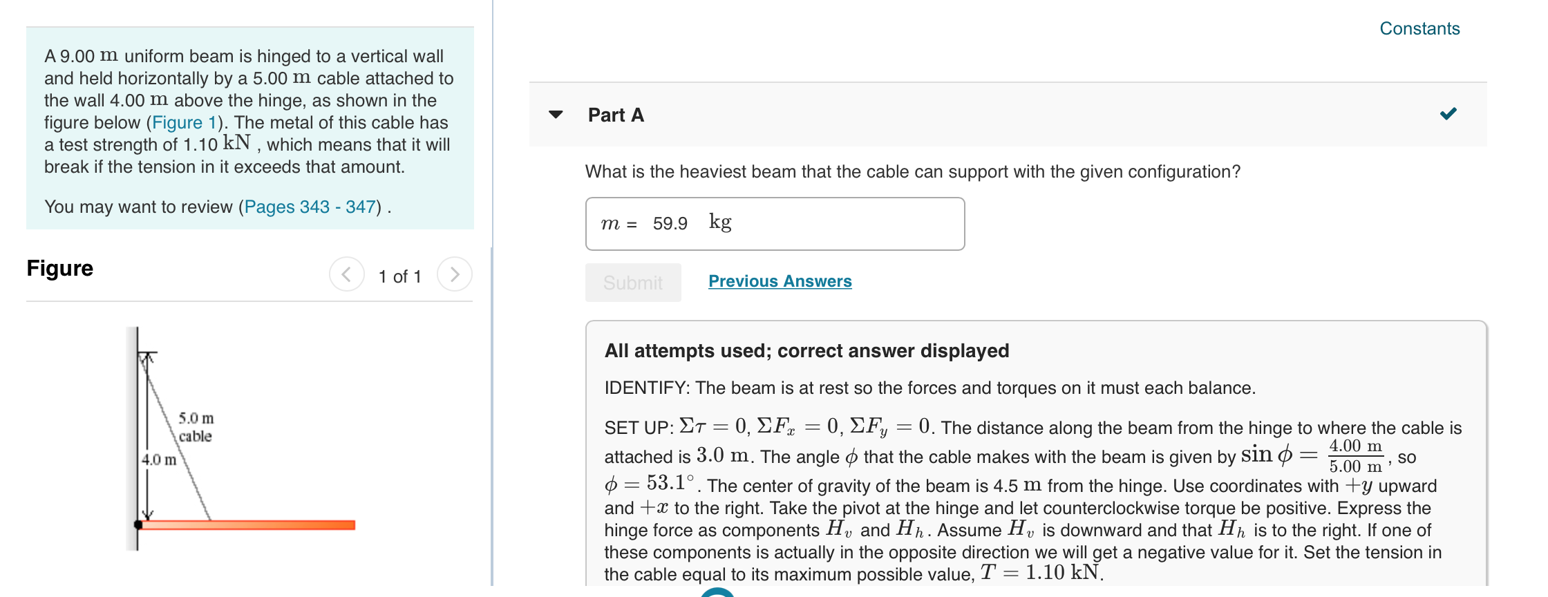Go to the next figure with the right chevron

(455, 274)
